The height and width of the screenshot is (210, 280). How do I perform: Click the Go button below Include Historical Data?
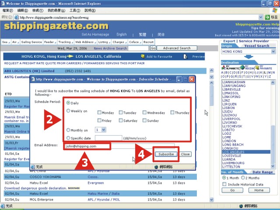click(x=232, y=190)
